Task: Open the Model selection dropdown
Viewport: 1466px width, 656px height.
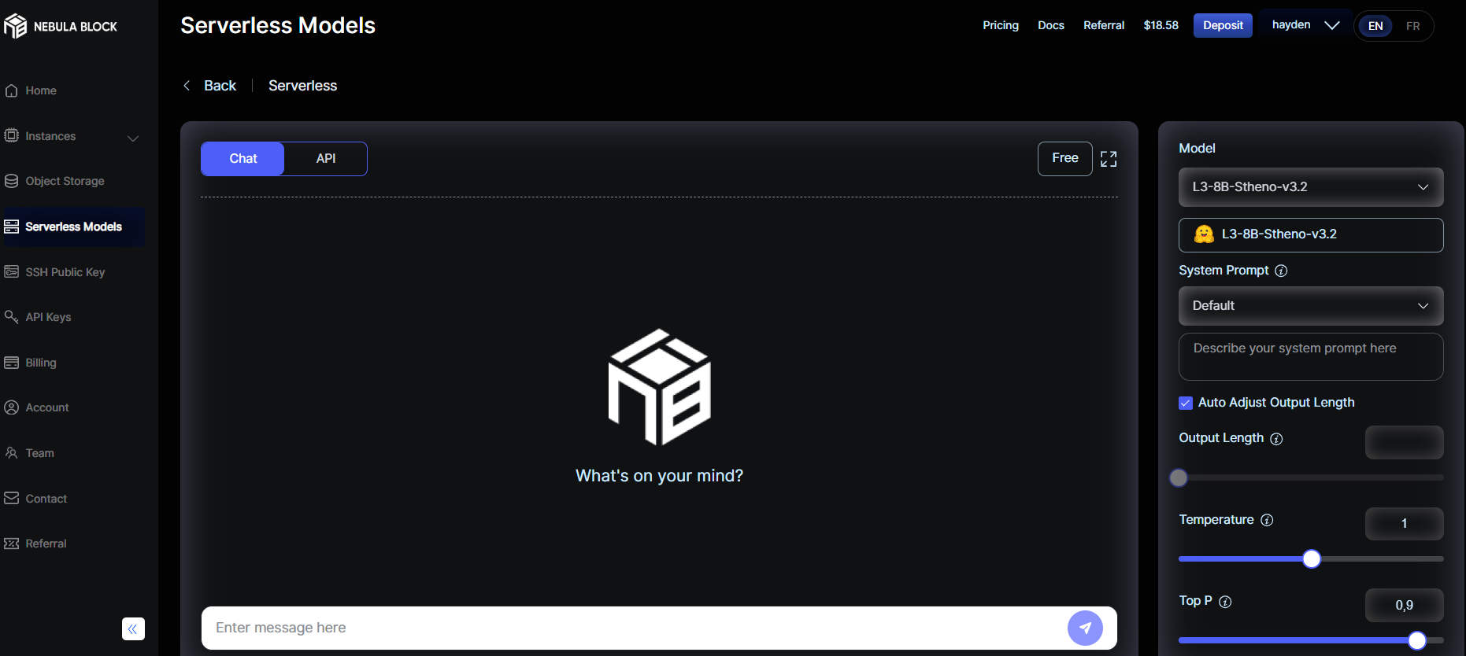Action: tap(1310, 187)
